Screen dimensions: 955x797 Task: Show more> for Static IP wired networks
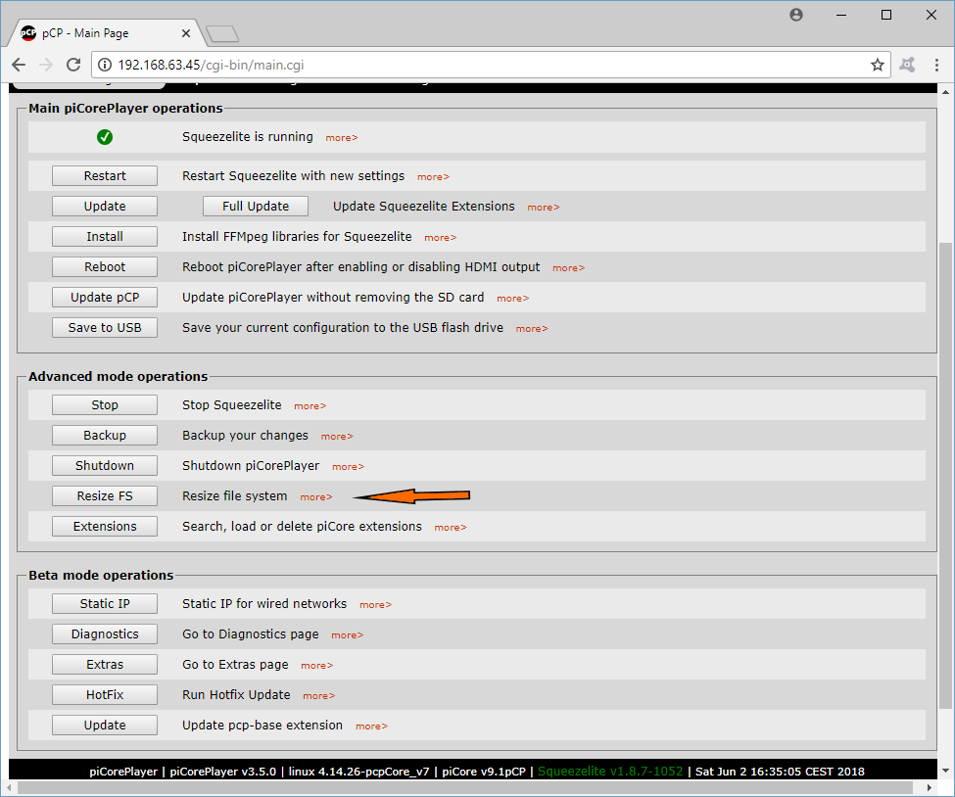click(375, 605)
